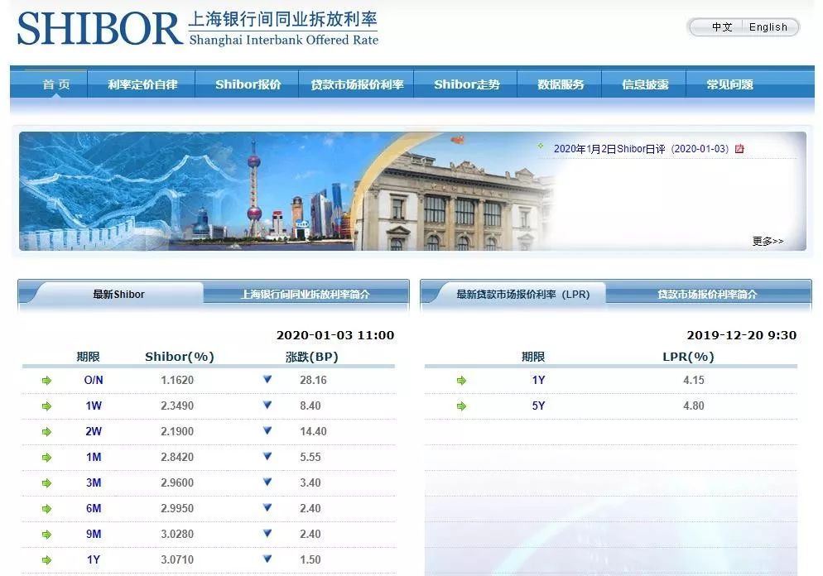Click the Shanghai skyline banner image
This screenshot has width=823, height=576.
click(282, 191)
